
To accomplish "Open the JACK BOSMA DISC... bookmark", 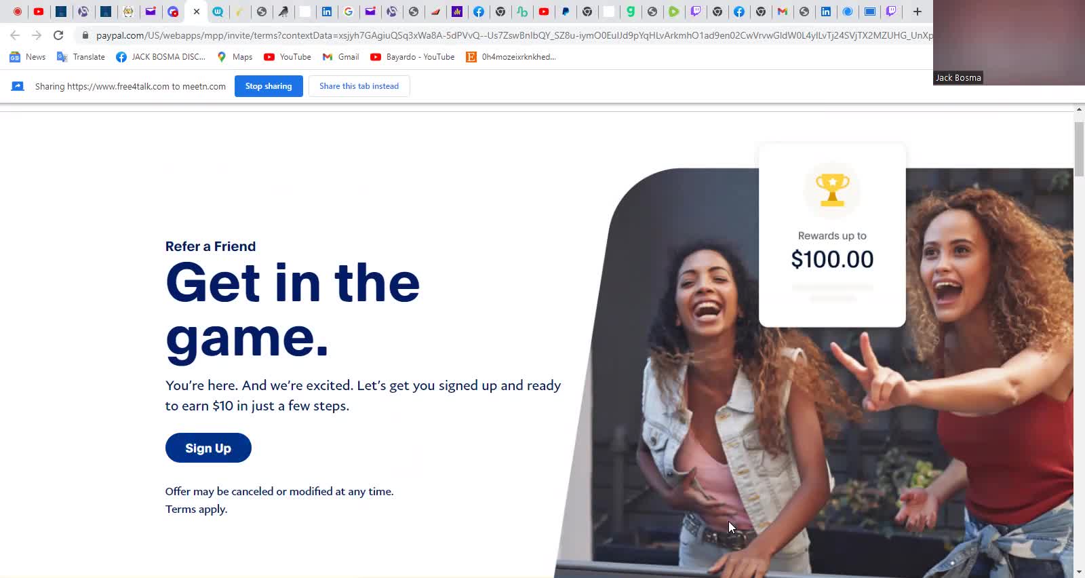I will point(161,57).
